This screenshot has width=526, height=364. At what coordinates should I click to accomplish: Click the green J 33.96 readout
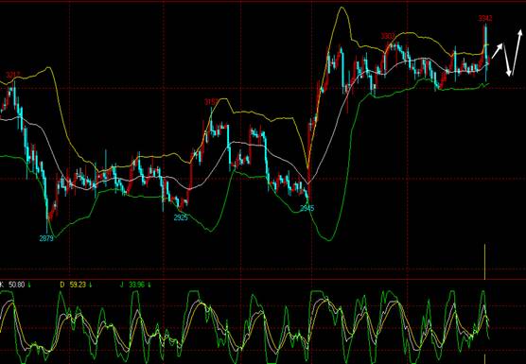[x=132, y=285]
